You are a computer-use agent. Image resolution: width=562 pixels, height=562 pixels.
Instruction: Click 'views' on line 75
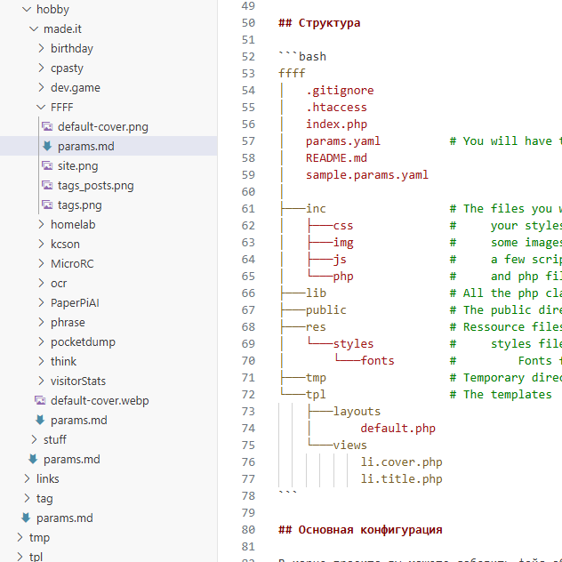click(350, 446)
